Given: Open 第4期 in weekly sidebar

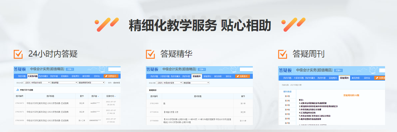Looking at the screenshot, I should coord(287,109).
